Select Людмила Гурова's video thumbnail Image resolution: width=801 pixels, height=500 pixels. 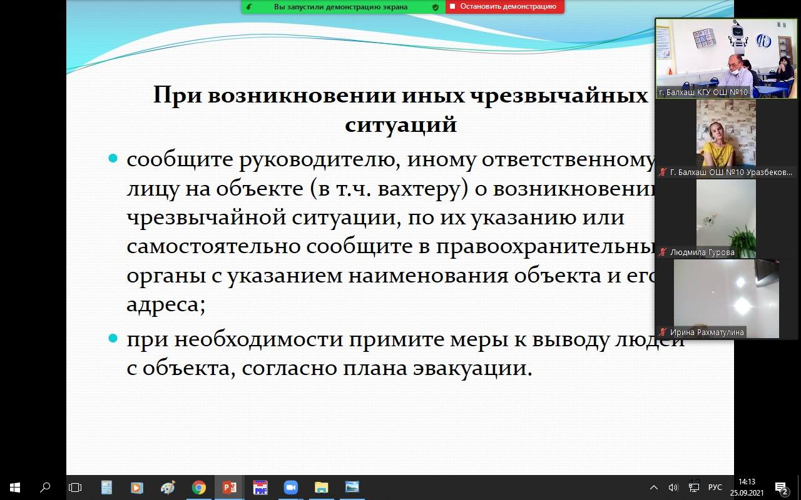(x=726, y=216)
